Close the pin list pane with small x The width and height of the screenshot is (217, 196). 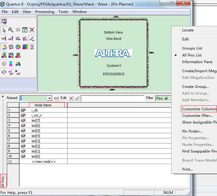[3, 96]
